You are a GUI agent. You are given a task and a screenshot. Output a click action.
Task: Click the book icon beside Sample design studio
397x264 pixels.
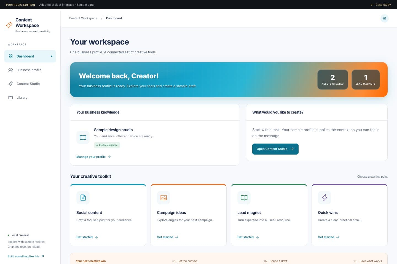(83, 138)
